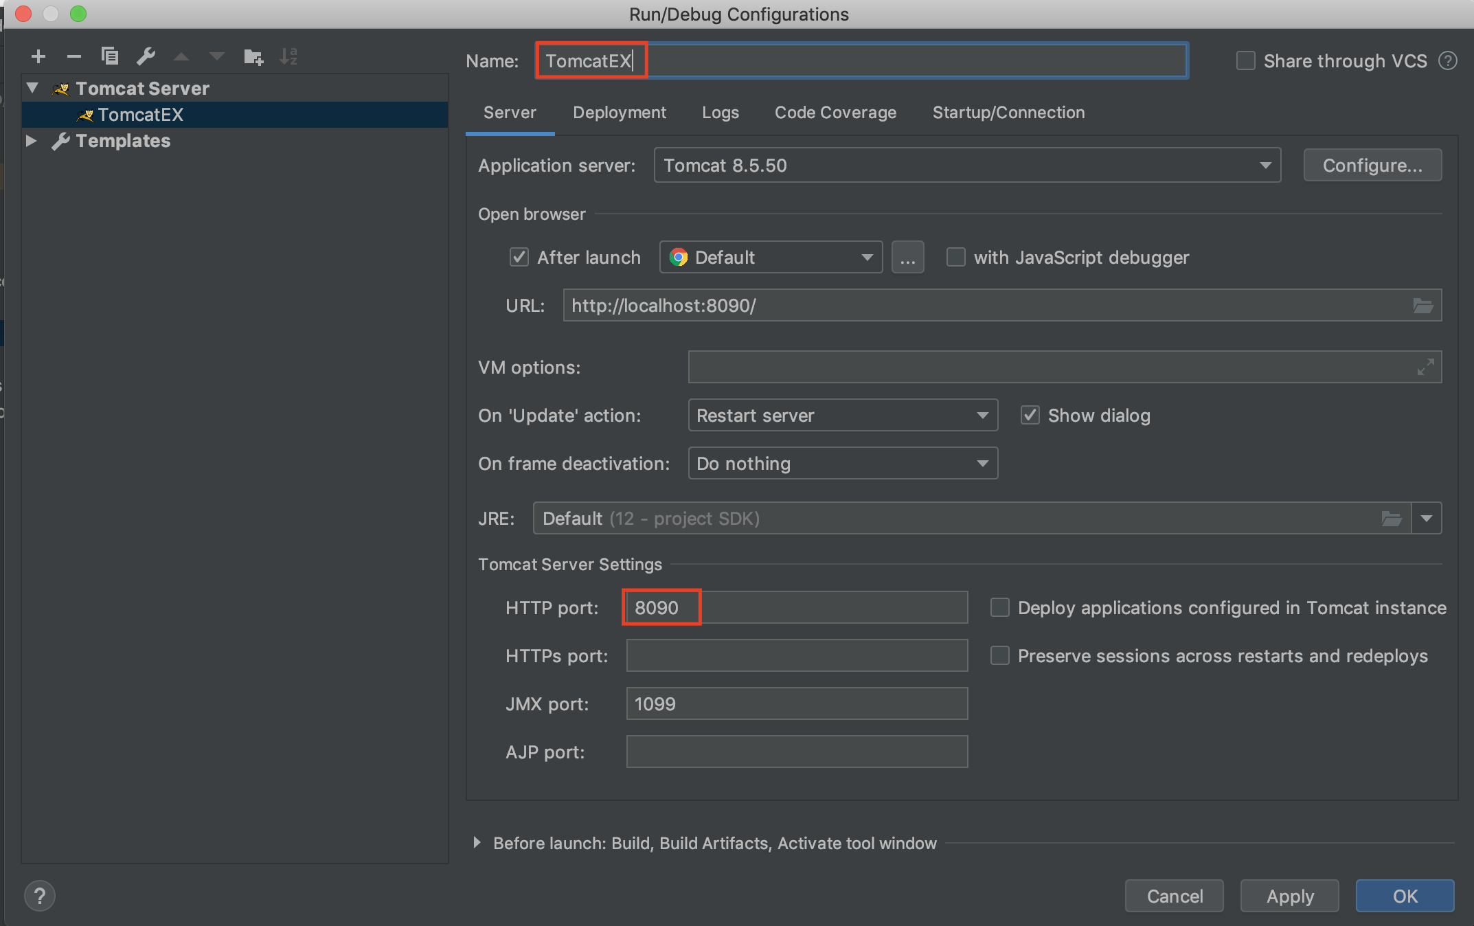Click the help icon next to Share through VCS
The image size is (1474, 926).
click(1448, 61)
